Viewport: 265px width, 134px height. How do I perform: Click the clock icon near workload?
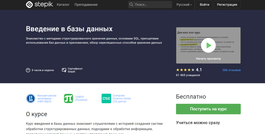28,70
